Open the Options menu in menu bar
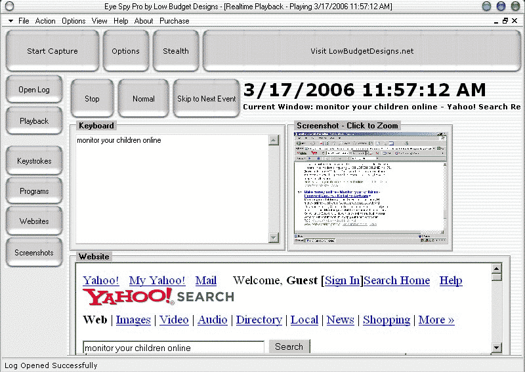The width and height of the screenshot is (525, 372). [73, 21]
